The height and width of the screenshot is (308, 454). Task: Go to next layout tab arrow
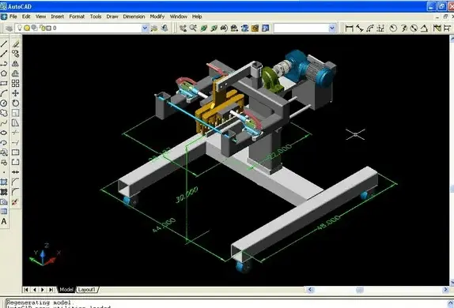[x=43, y=290]
